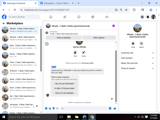Expand the Chat members section
The width and height of the screenshot is (160, 120).
click(x=137, y=58)
